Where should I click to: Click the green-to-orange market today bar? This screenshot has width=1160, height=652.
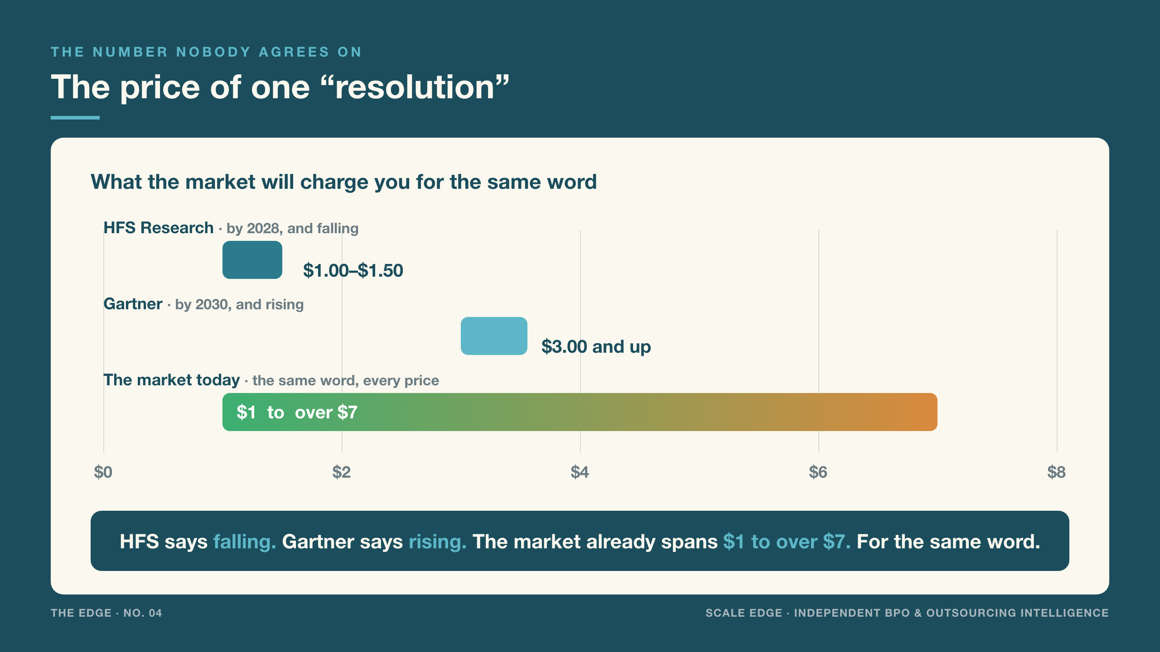(x=580, y=412)
